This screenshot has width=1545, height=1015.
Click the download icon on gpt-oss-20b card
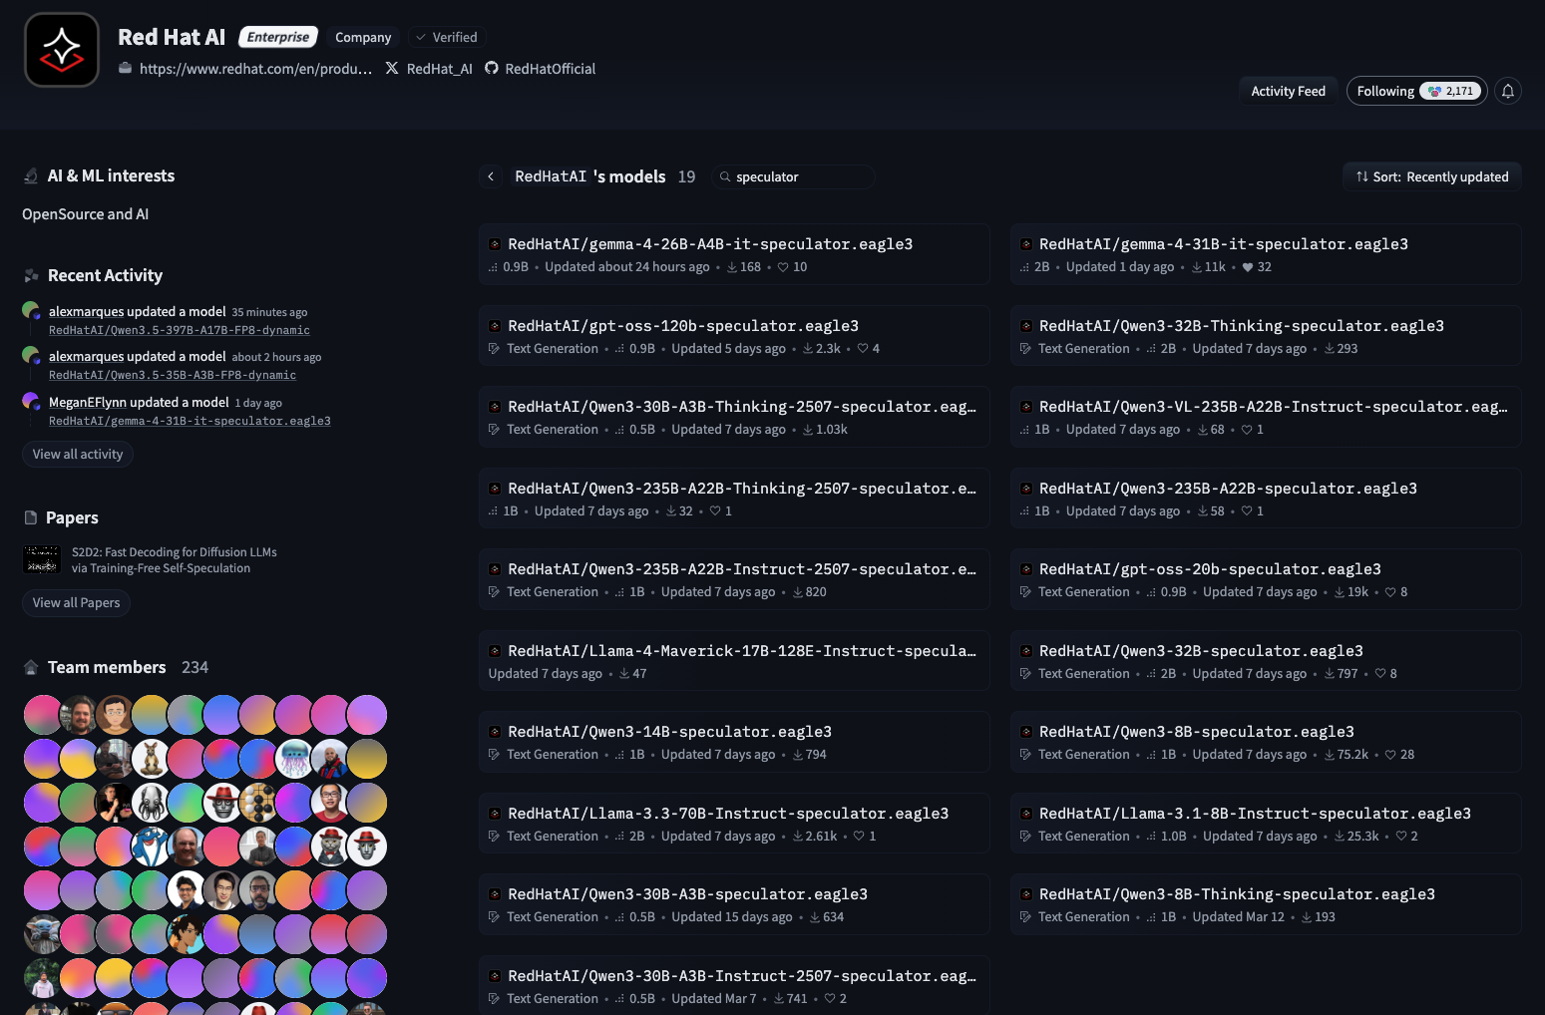1340,592
